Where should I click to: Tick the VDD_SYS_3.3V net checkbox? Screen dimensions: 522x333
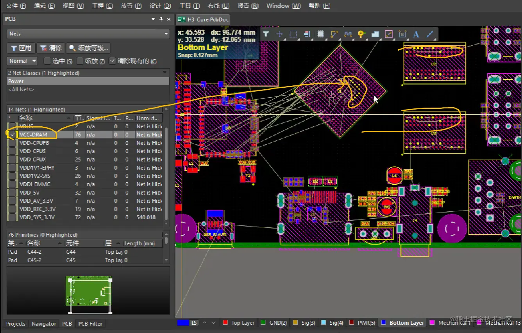pyautogui.click(x=13, y=217)
